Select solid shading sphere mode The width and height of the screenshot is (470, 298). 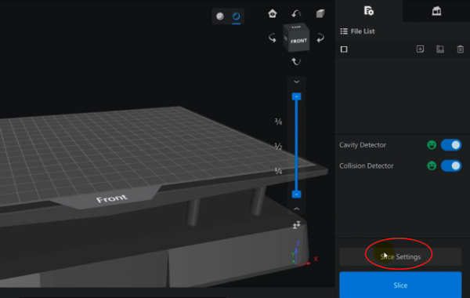220,16
